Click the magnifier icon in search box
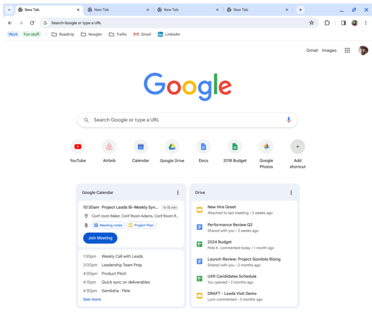 86,120
